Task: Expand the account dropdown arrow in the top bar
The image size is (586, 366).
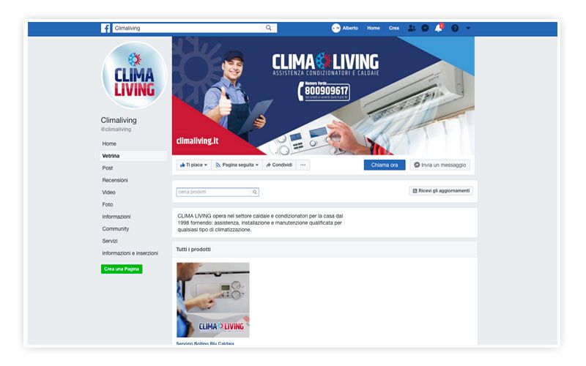Action: click(468, 28)
